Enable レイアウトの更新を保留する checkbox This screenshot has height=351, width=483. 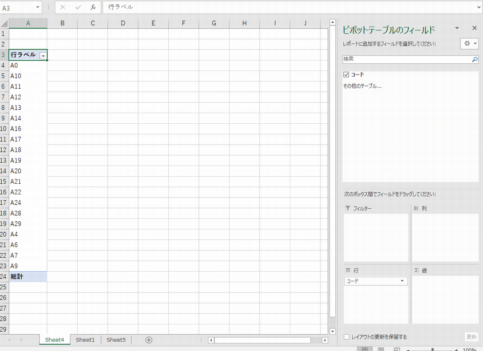coord(347,337)
